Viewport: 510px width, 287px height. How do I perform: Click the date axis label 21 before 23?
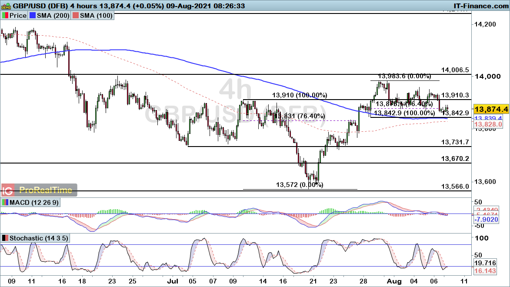pyautogui.click(x=313, y=281)
